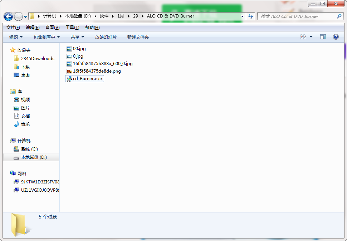Open the 下载 folder in favorites
This screenshot has width=347, height=241.
[22, 67]
